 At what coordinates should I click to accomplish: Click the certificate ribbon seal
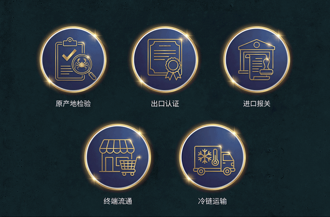coord(173,68)
